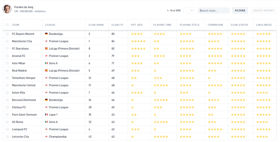Viewport: 280px width, 142px height.
Task: Sort by the LEAGUE column header
Action: (x=50, y=25)
